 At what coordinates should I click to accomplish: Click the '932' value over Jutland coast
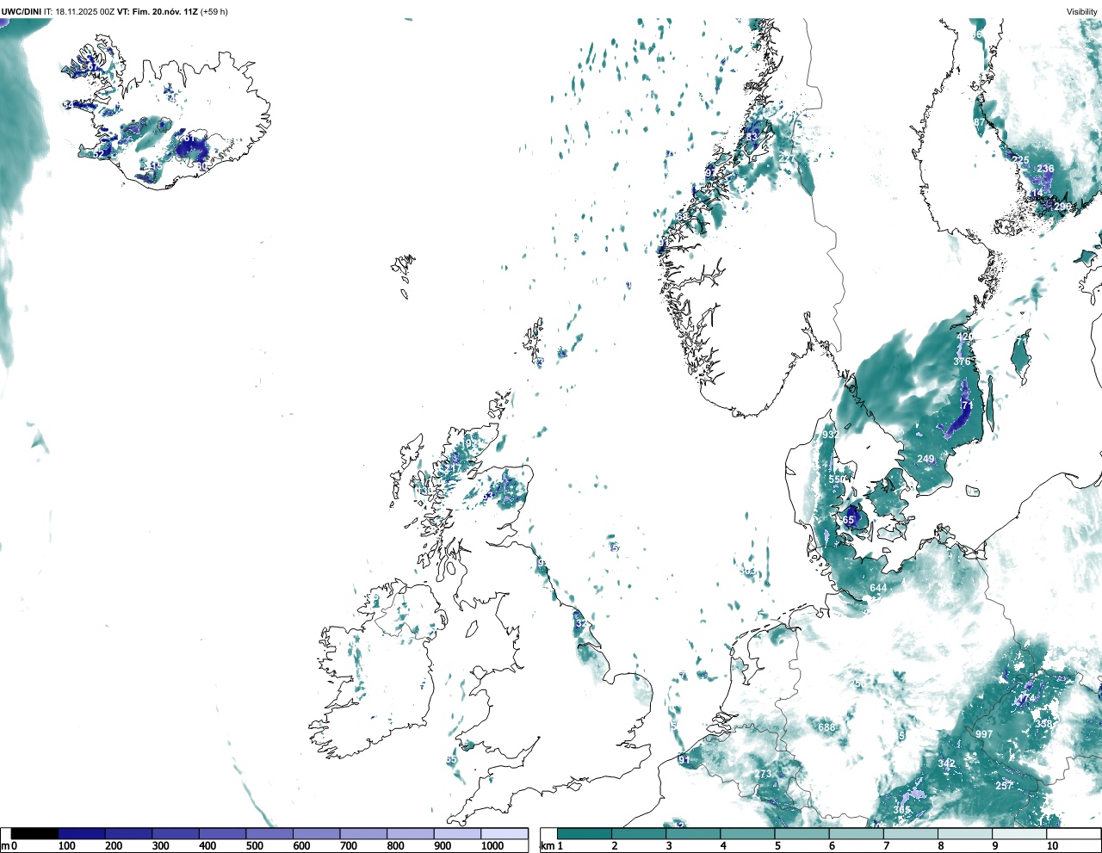pyautogui.click(x=830, y=435)
